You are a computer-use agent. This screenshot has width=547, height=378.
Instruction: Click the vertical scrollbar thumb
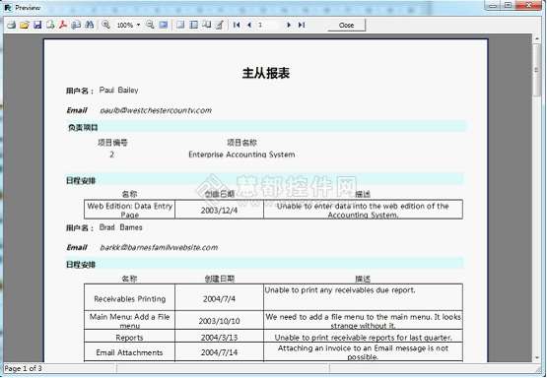[536, 70]
